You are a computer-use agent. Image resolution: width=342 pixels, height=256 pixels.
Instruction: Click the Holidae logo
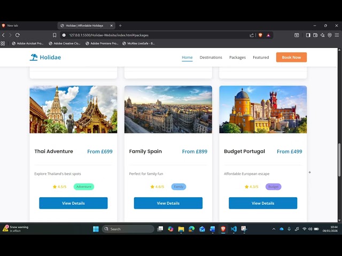(45, 57)
